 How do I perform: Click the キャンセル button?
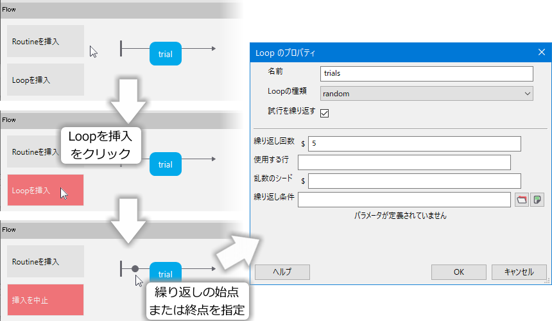coord(519,272)
